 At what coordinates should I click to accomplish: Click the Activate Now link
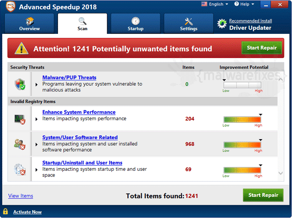pyautogui.click(x=28, y=212)
